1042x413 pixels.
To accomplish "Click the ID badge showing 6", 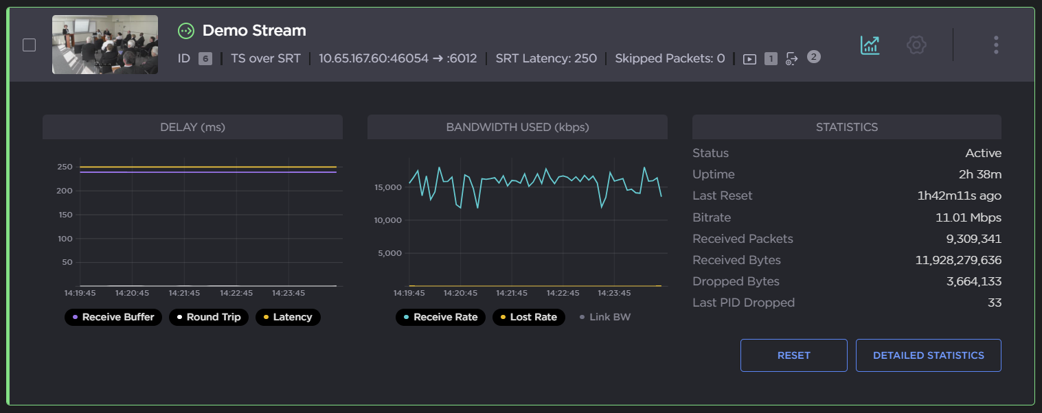I will [x=204, y=59].
